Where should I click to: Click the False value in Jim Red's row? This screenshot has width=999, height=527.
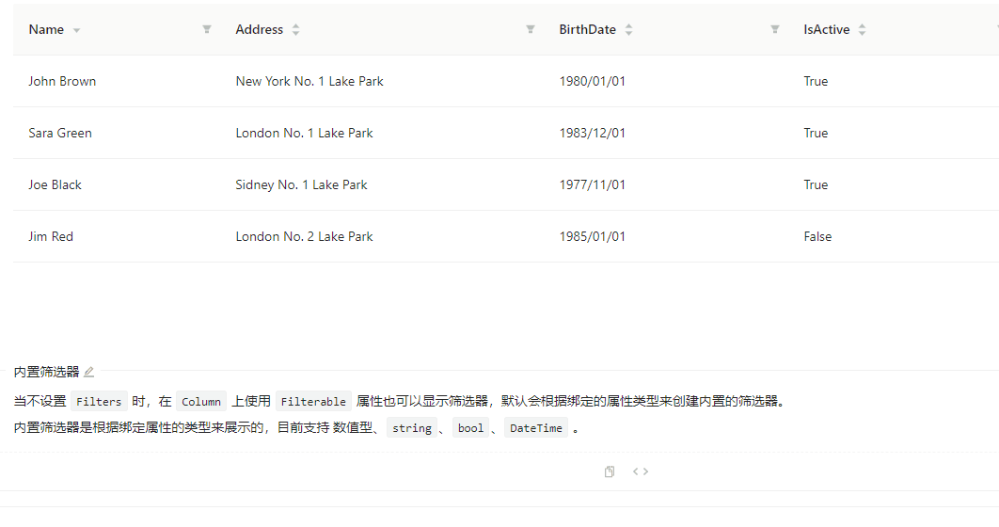(817, 236)
